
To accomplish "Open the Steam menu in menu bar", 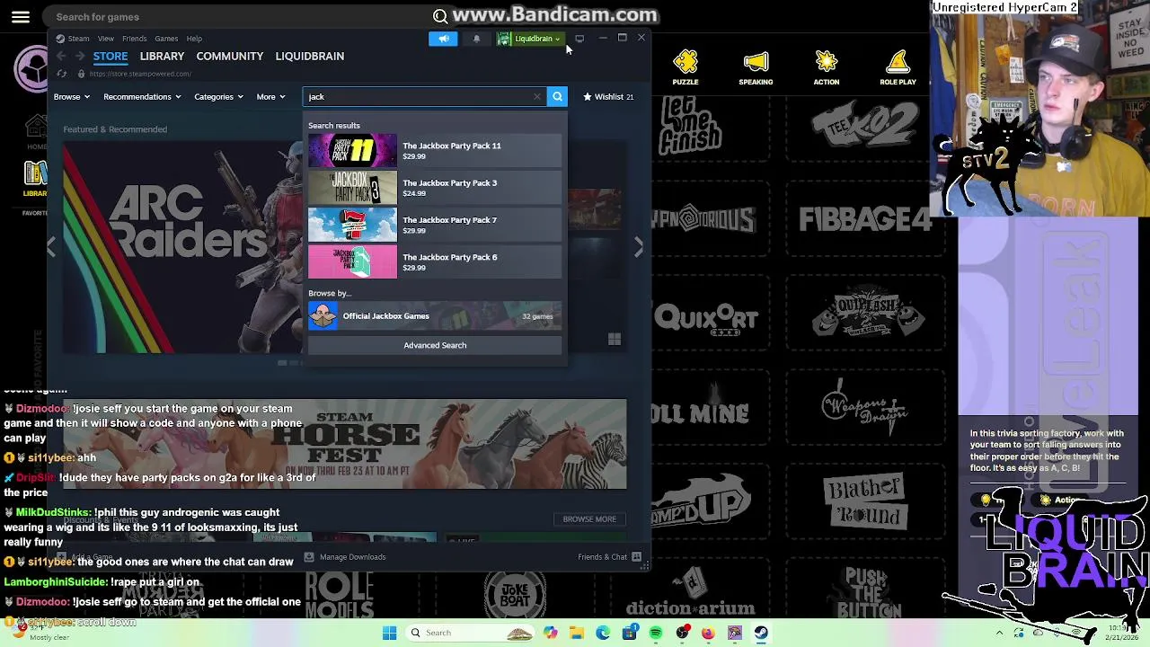I will tap(78, 39).
